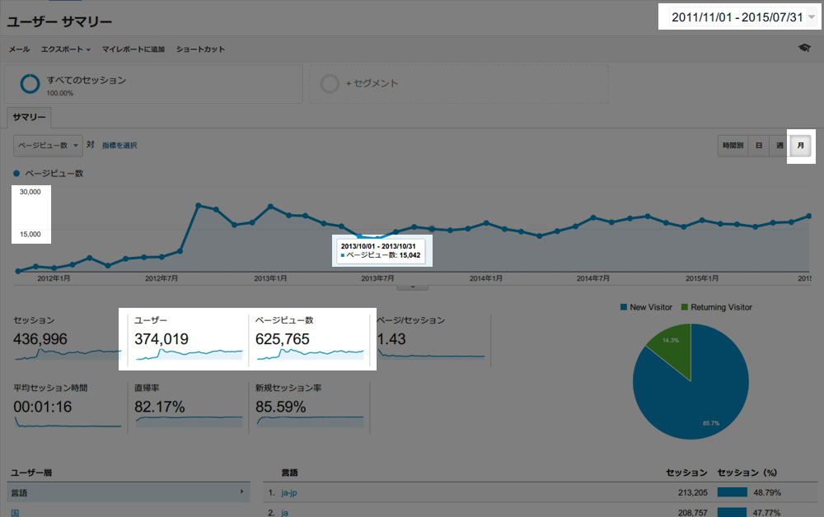824x517 pixels.
Task: Select the ページビュー数 625,765 metric card
Action: pyautogui.click(x=310, y=340)
